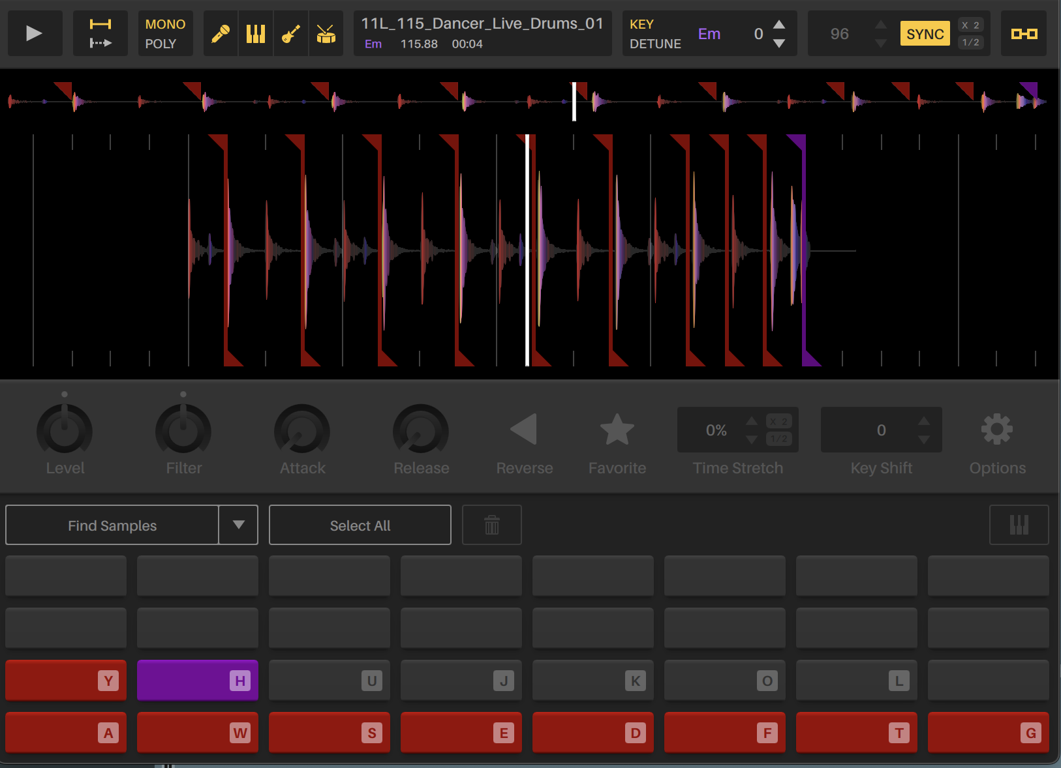This screenshot has height=768, width=1061.
Task: Mark sample with Favorite star
Action: 617,429
